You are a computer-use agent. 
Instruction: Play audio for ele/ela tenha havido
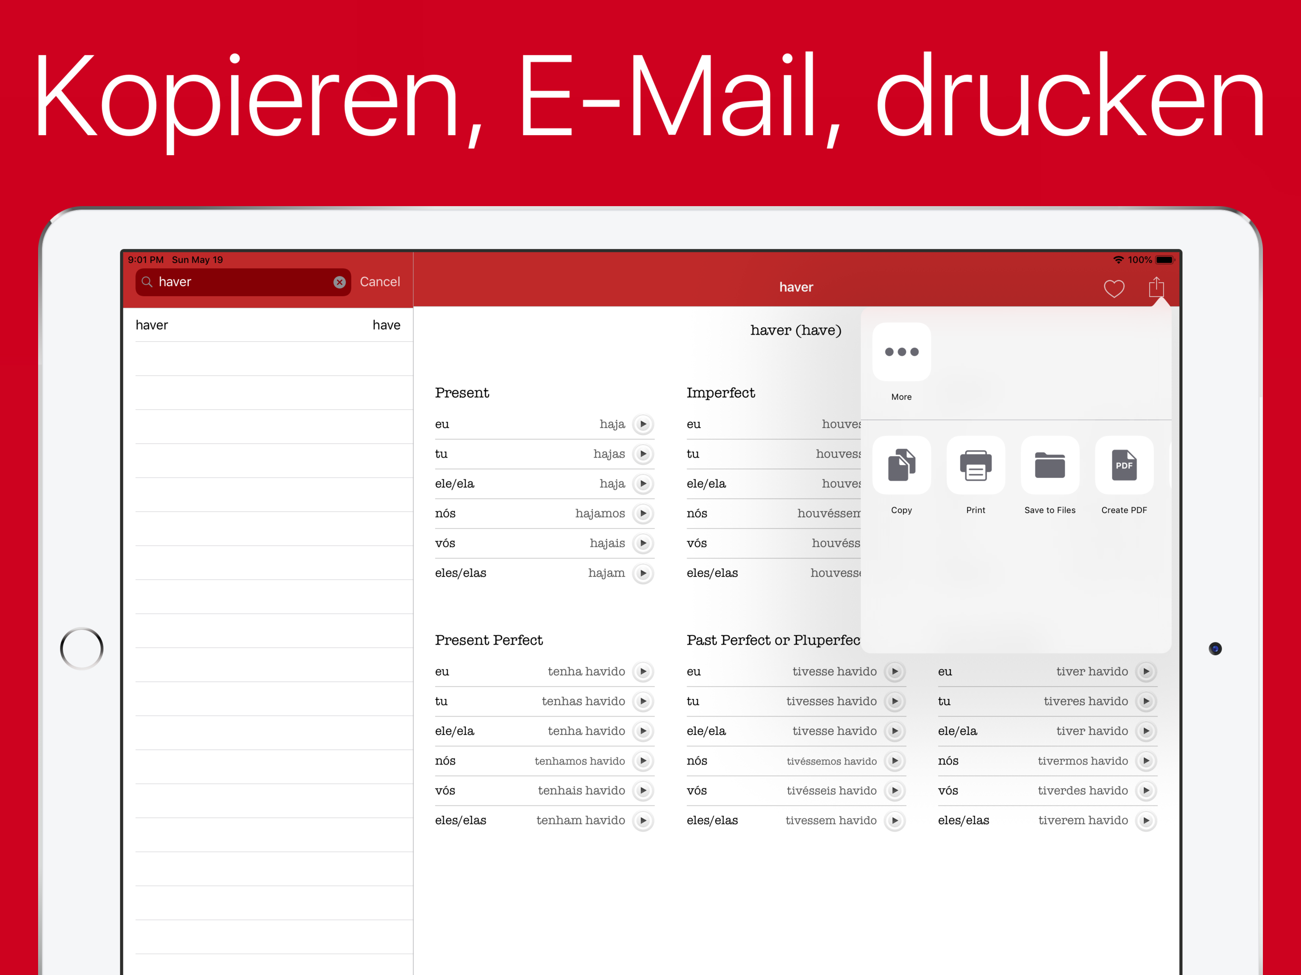(643, 731)
